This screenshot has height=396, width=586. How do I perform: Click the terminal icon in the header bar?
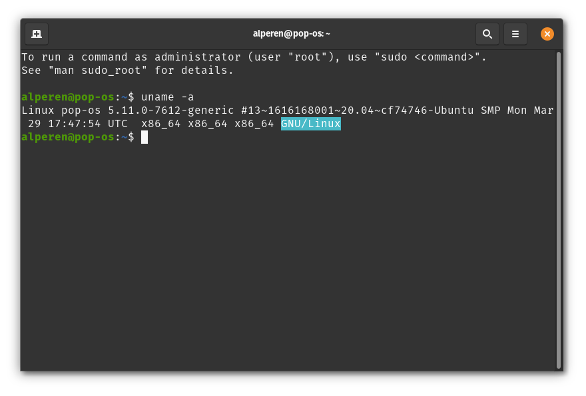tap(37, 34)
